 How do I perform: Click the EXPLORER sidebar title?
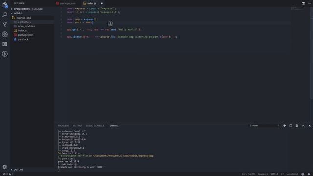pos(19,3)
